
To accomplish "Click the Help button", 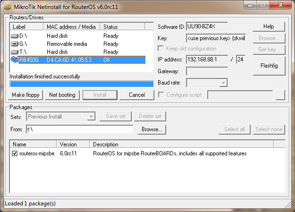I will click(269, 26).
